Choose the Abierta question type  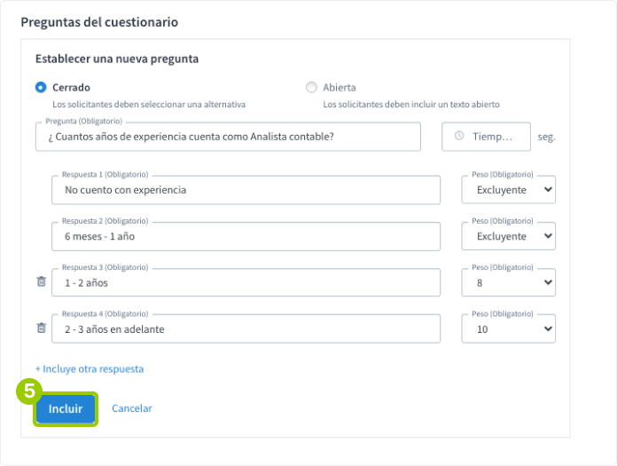(x=310, y=88)
